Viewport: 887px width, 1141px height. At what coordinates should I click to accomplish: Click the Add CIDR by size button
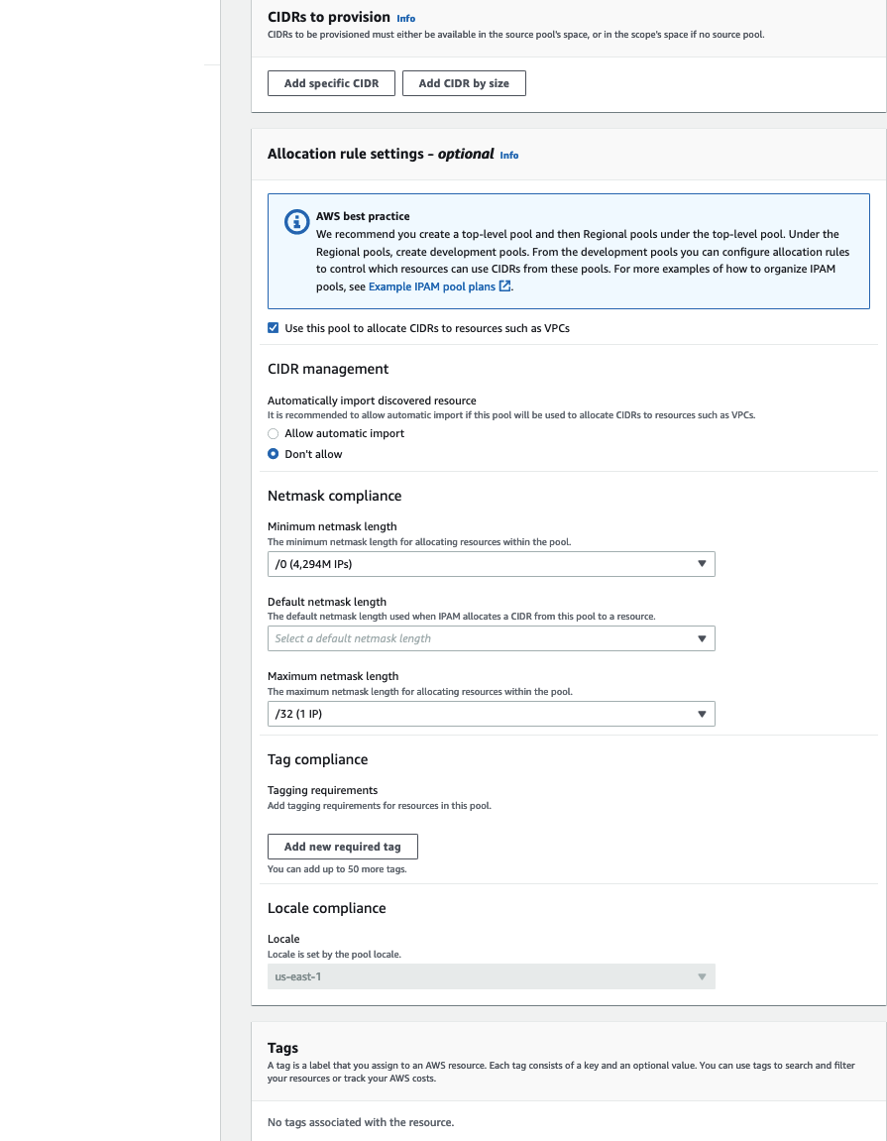(x=464, y=82)
